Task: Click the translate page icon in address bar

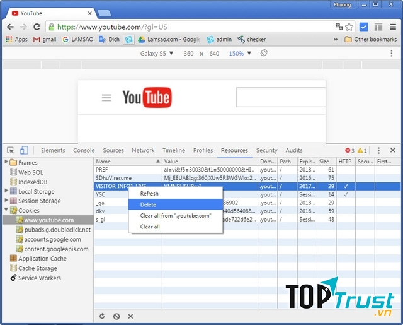Action: pyautogui.click(x=339, y=27)
